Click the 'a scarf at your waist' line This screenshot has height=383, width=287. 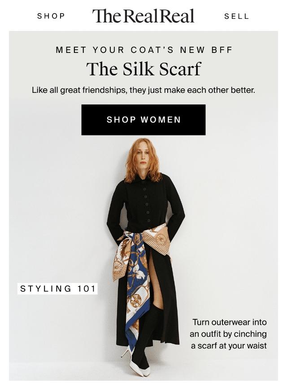click(x=229, y=346)
